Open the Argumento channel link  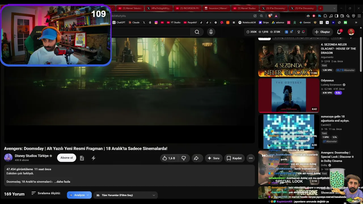[327, 57]
